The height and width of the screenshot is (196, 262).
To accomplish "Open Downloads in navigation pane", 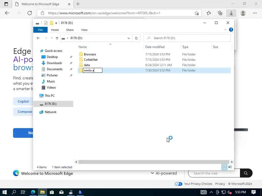I will pyautogui.click(x=54, y=63).
